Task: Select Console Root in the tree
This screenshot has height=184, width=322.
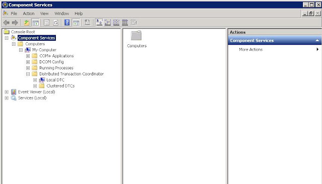Action: (x=23, y=32)
